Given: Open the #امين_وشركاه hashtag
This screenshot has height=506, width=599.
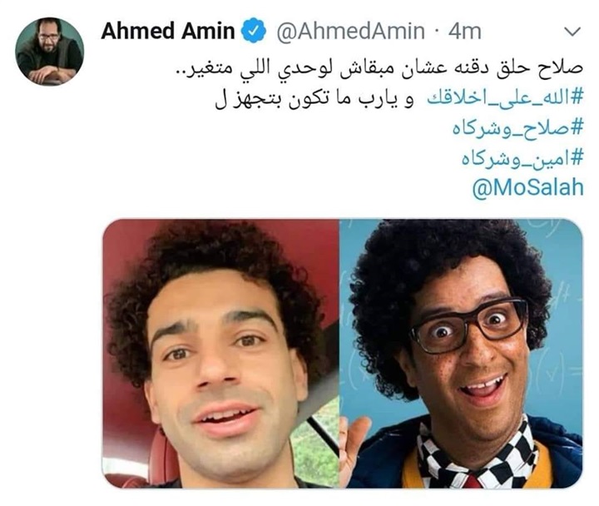Looking at the screenshot, I should point(522,157).
